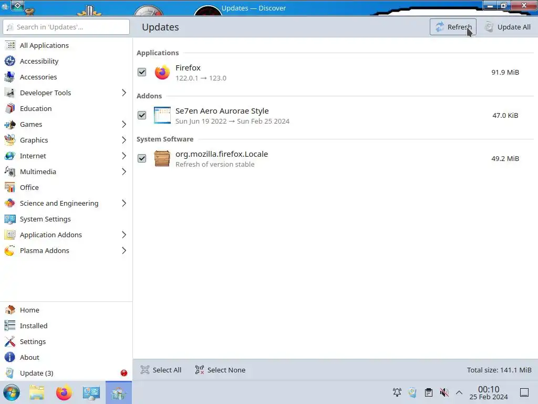Image resolution: width=538 pixels, height=404 pixels.
Task: Expand the Graphics subcategories arrow
Action: coord(124,140)
